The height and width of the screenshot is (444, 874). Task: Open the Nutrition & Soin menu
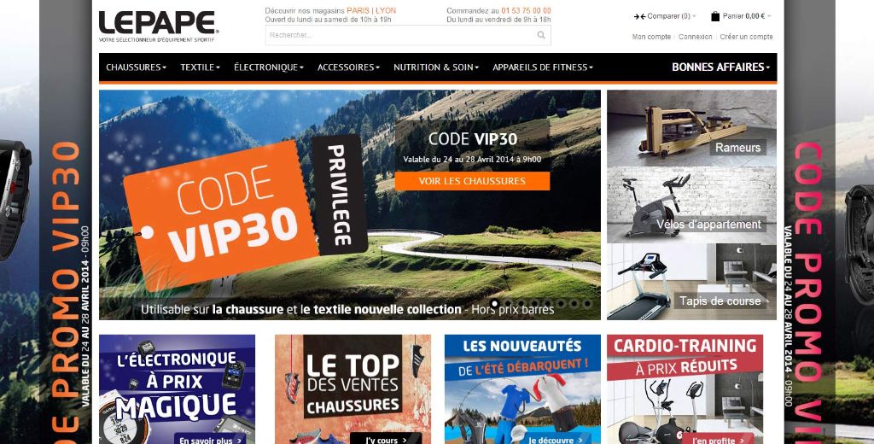pyautogui.click(x=436, y=67)
